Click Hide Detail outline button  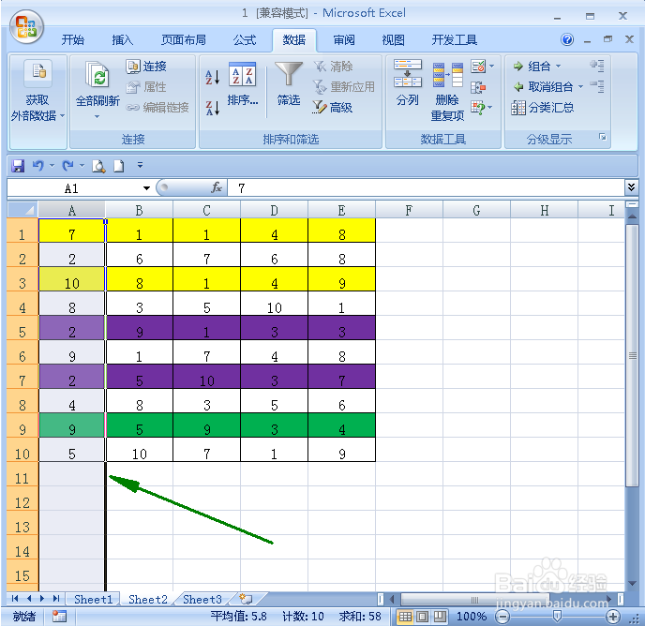(597, 86)
